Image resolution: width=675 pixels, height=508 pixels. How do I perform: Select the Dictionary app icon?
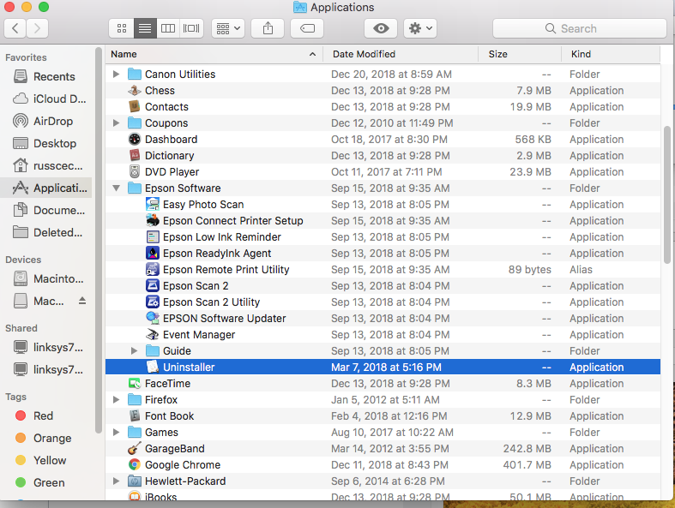coord(135,156)
